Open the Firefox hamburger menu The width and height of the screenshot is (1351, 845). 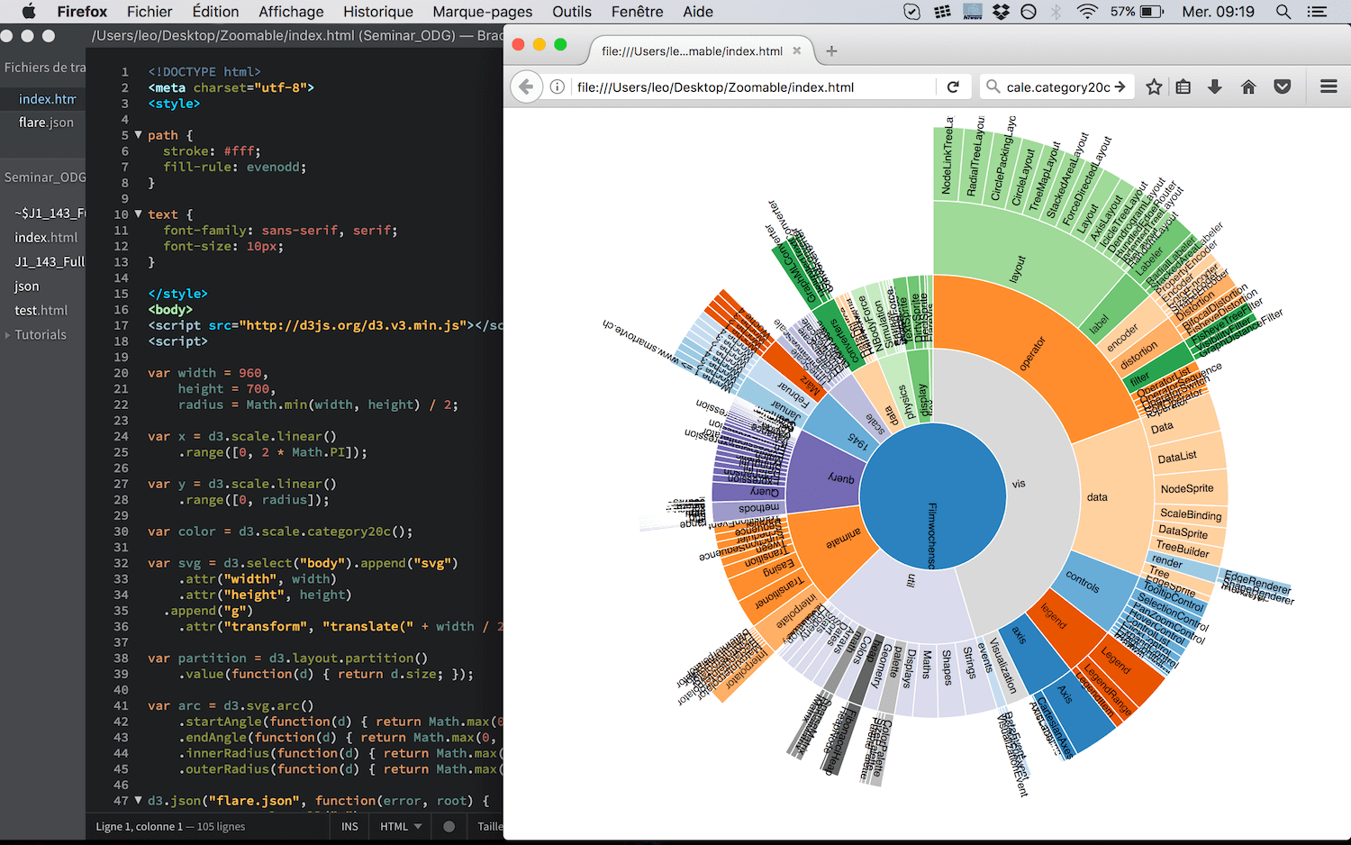tap(1328, 86)
